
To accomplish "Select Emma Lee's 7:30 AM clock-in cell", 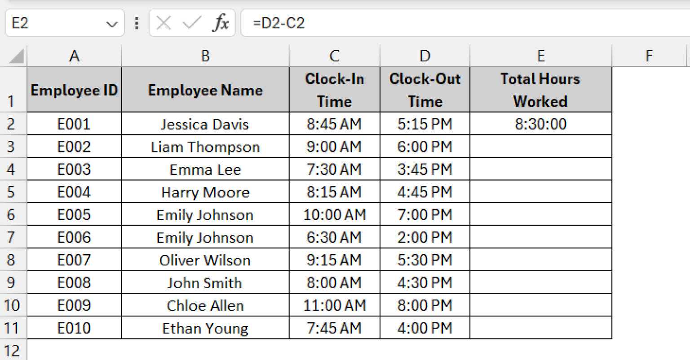I will pos(334,169).
